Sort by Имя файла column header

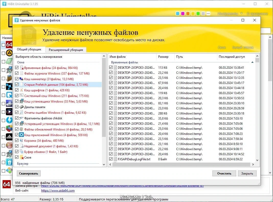click(x=132, y=57)
